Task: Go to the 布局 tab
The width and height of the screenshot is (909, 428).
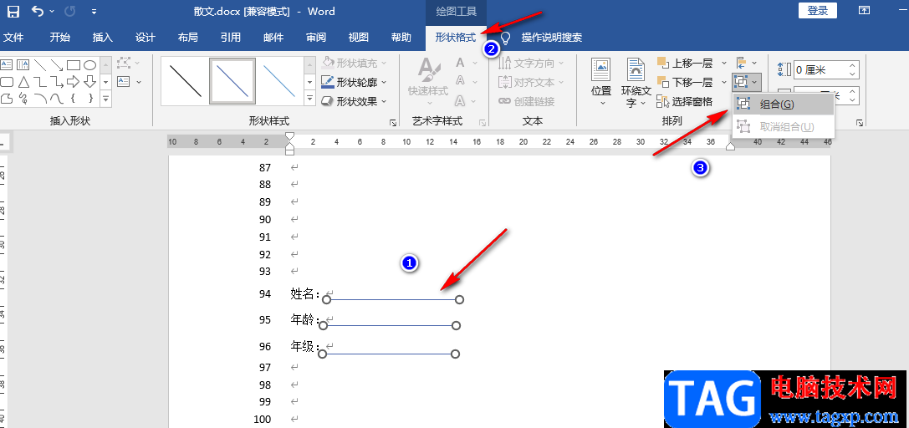Action: [x=188, y=38]
